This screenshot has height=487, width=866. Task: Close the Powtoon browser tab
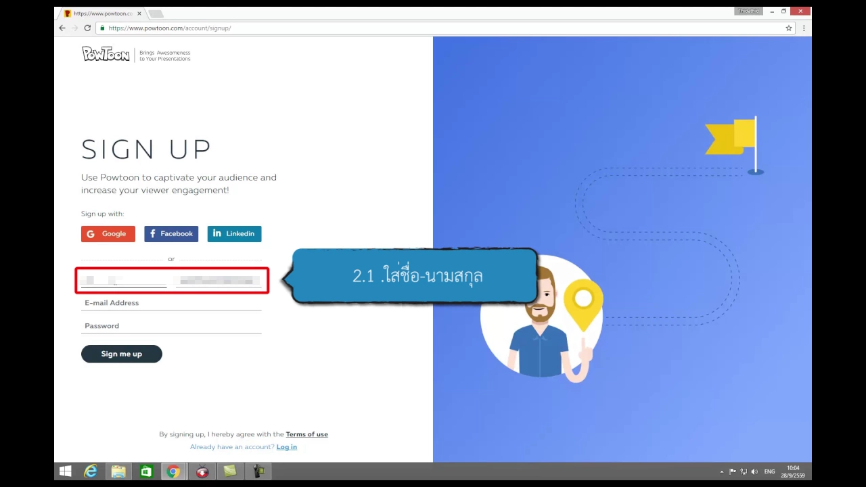[139, 14]
